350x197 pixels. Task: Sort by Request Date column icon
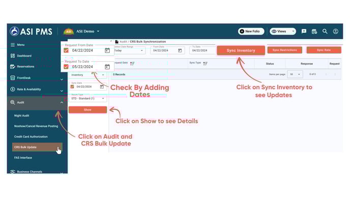click(x=132, y=64)
